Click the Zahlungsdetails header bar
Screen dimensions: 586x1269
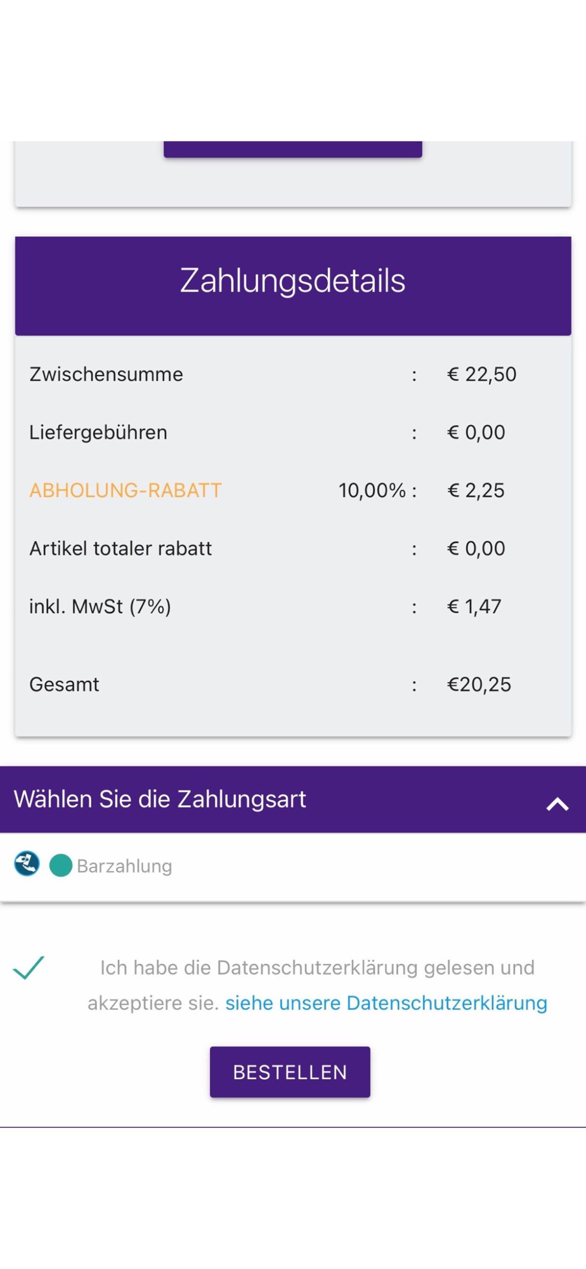tap(293, 286)
